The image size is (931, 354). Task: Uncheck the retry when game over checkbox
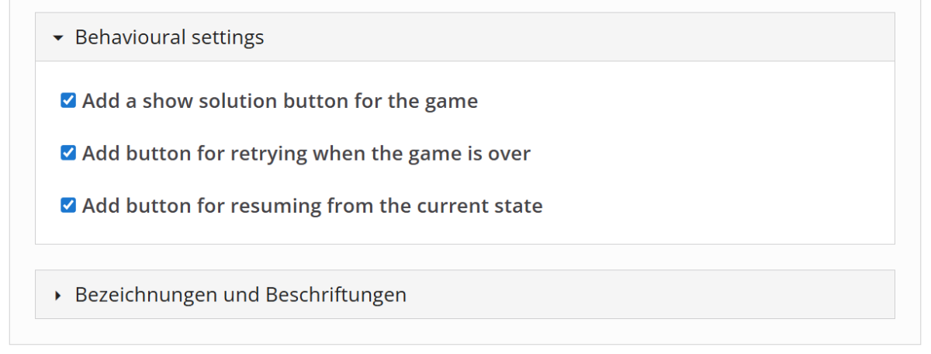[68, 154]
